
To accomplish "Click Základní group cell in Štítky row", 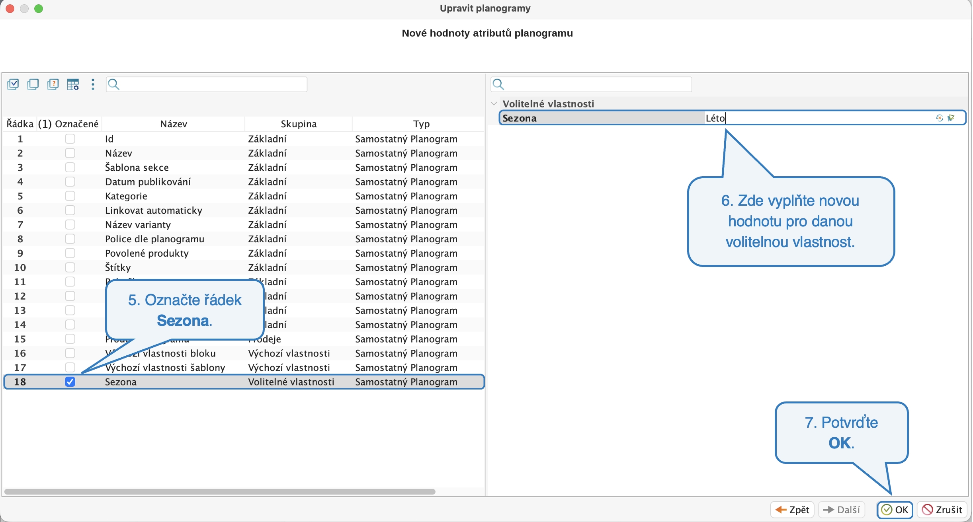I will click(x=267, y=267).
